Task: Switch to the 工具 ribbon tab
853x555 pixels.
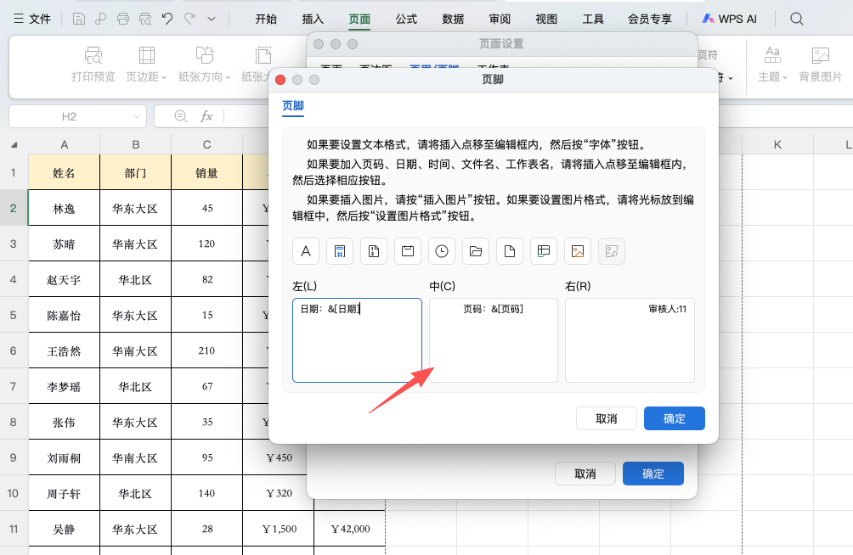Action: 594,19
